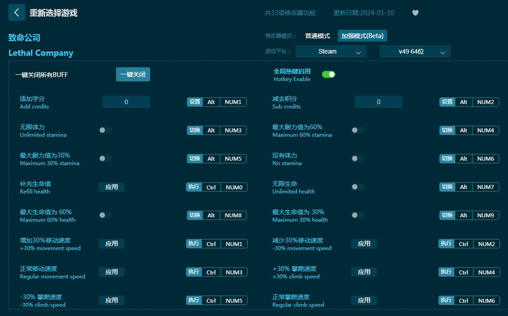Click the 重新选择游戏 title text
508x316 pixels.
[x=54, y=13]
